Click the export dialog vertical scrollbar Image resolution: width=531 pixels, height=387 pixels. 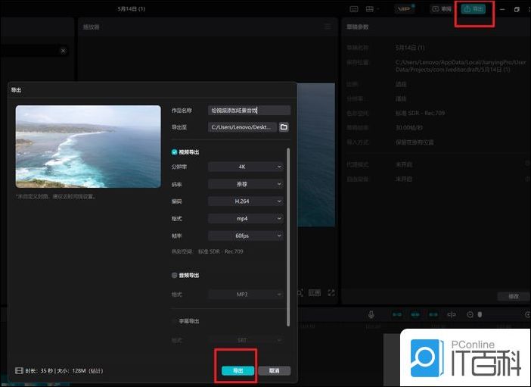(x=287, y=235)
